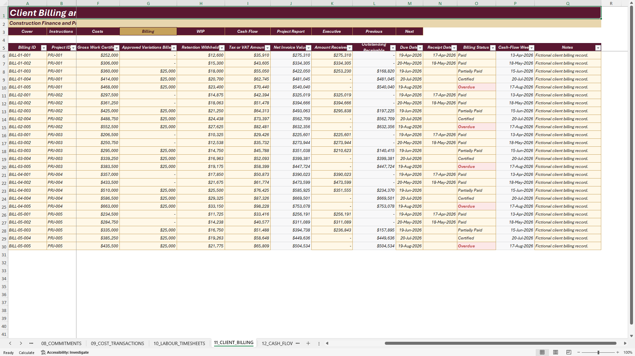Image resolution: width=635 pixels, height=356 pixels.
Task: Switch to Page Layout view
Action: click(556, 352)
